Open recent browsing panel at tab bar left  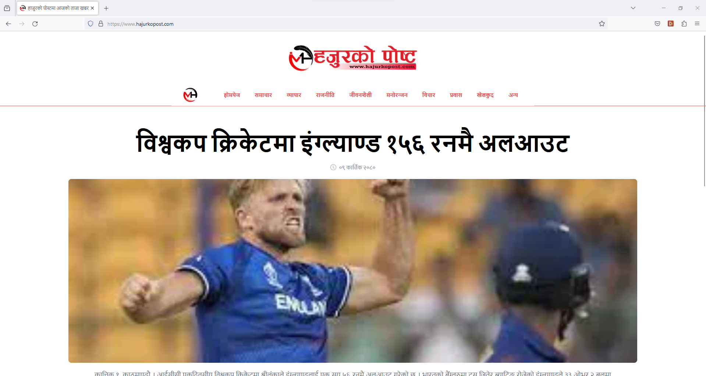pos(7,8)
